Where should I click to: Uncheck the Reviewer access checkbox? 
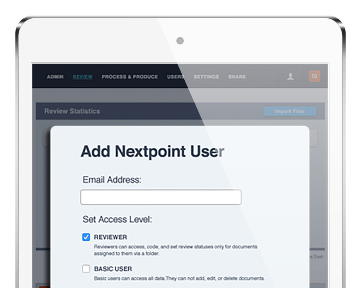point(86,237)
